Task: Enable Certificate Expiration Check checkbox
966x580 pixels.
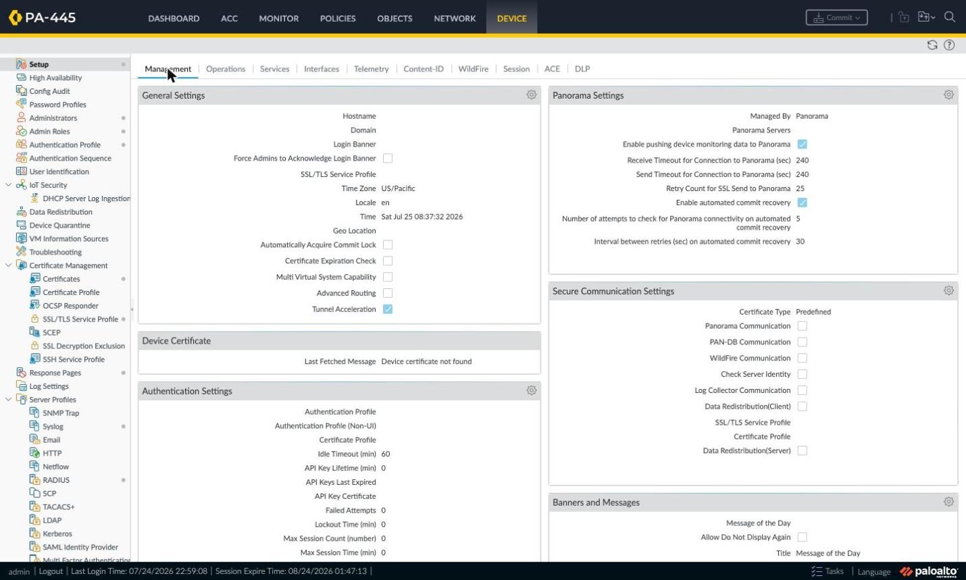Action: point(388,261)
